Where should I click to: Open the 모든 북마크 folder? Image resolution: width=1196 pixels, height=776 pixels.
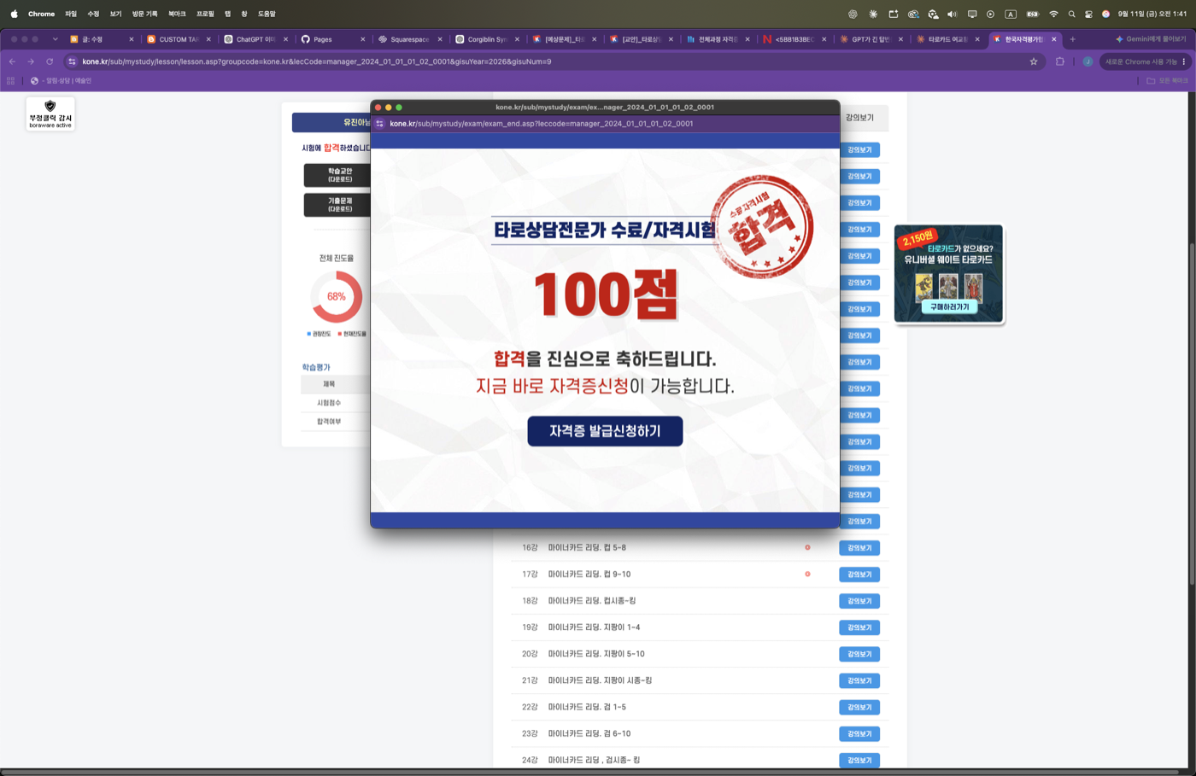coord(1167,80)
